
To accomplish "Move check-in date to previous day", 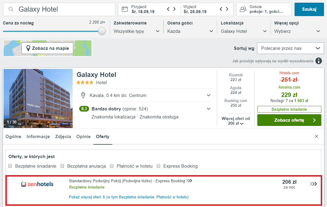I will [x=168, y=9].
